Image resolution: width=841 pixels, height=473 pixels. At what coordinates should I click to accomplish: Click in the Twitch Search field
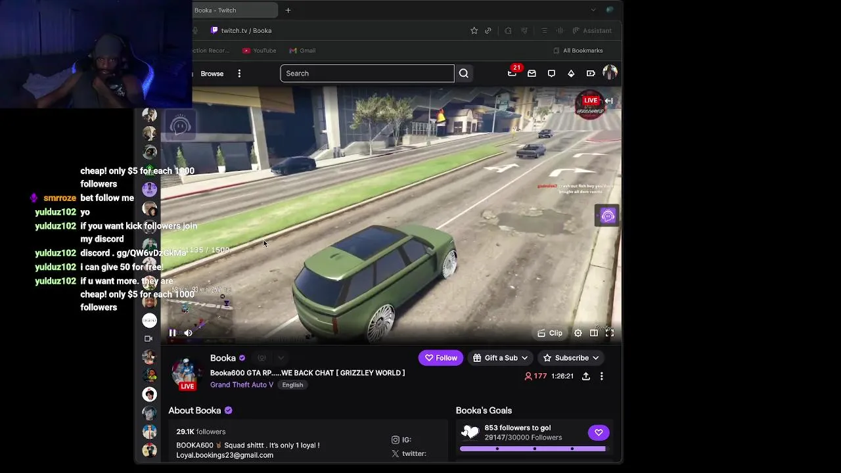coord(367,74)
